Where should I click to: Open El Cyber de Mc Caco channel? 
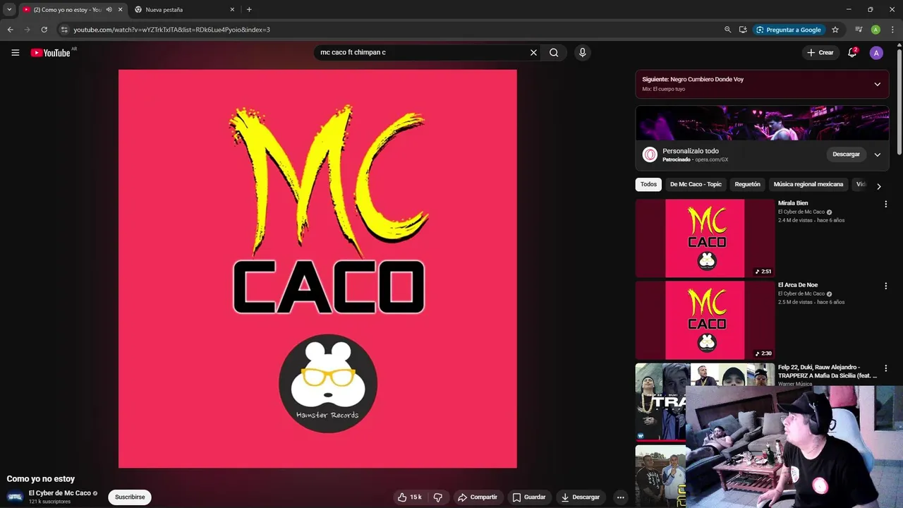click(x=60, y=493)
